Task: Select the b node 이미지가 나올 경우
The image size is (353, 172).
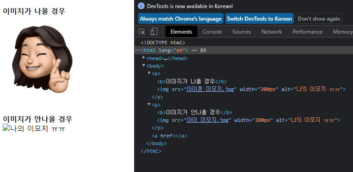Action: click(192, 82)
